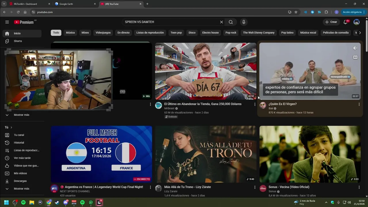Open the Ibai channel link
Viewport: 368px width, 207px height.
271,108
